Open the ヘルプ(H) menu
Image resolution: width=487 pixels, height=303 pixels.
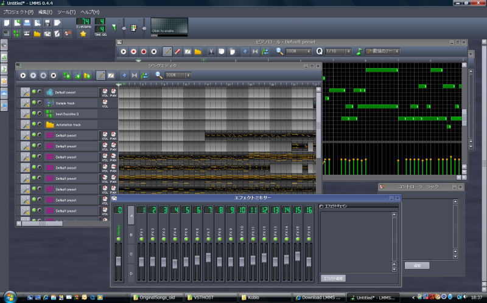tap(90, 12)
